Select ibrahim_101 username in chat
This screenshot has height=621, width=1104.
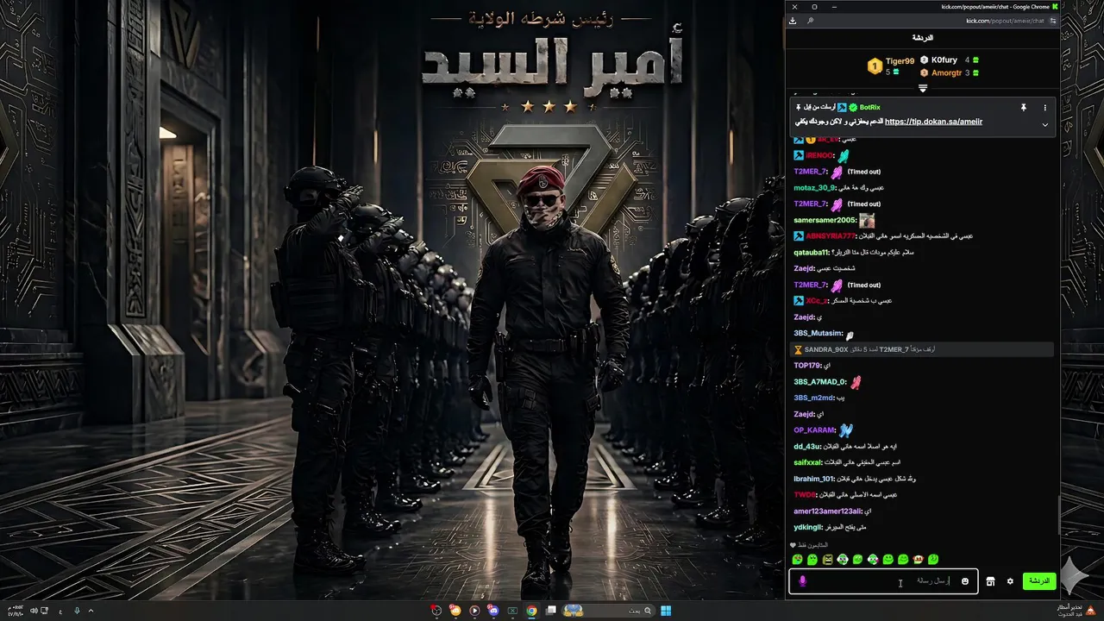[813, 479]
